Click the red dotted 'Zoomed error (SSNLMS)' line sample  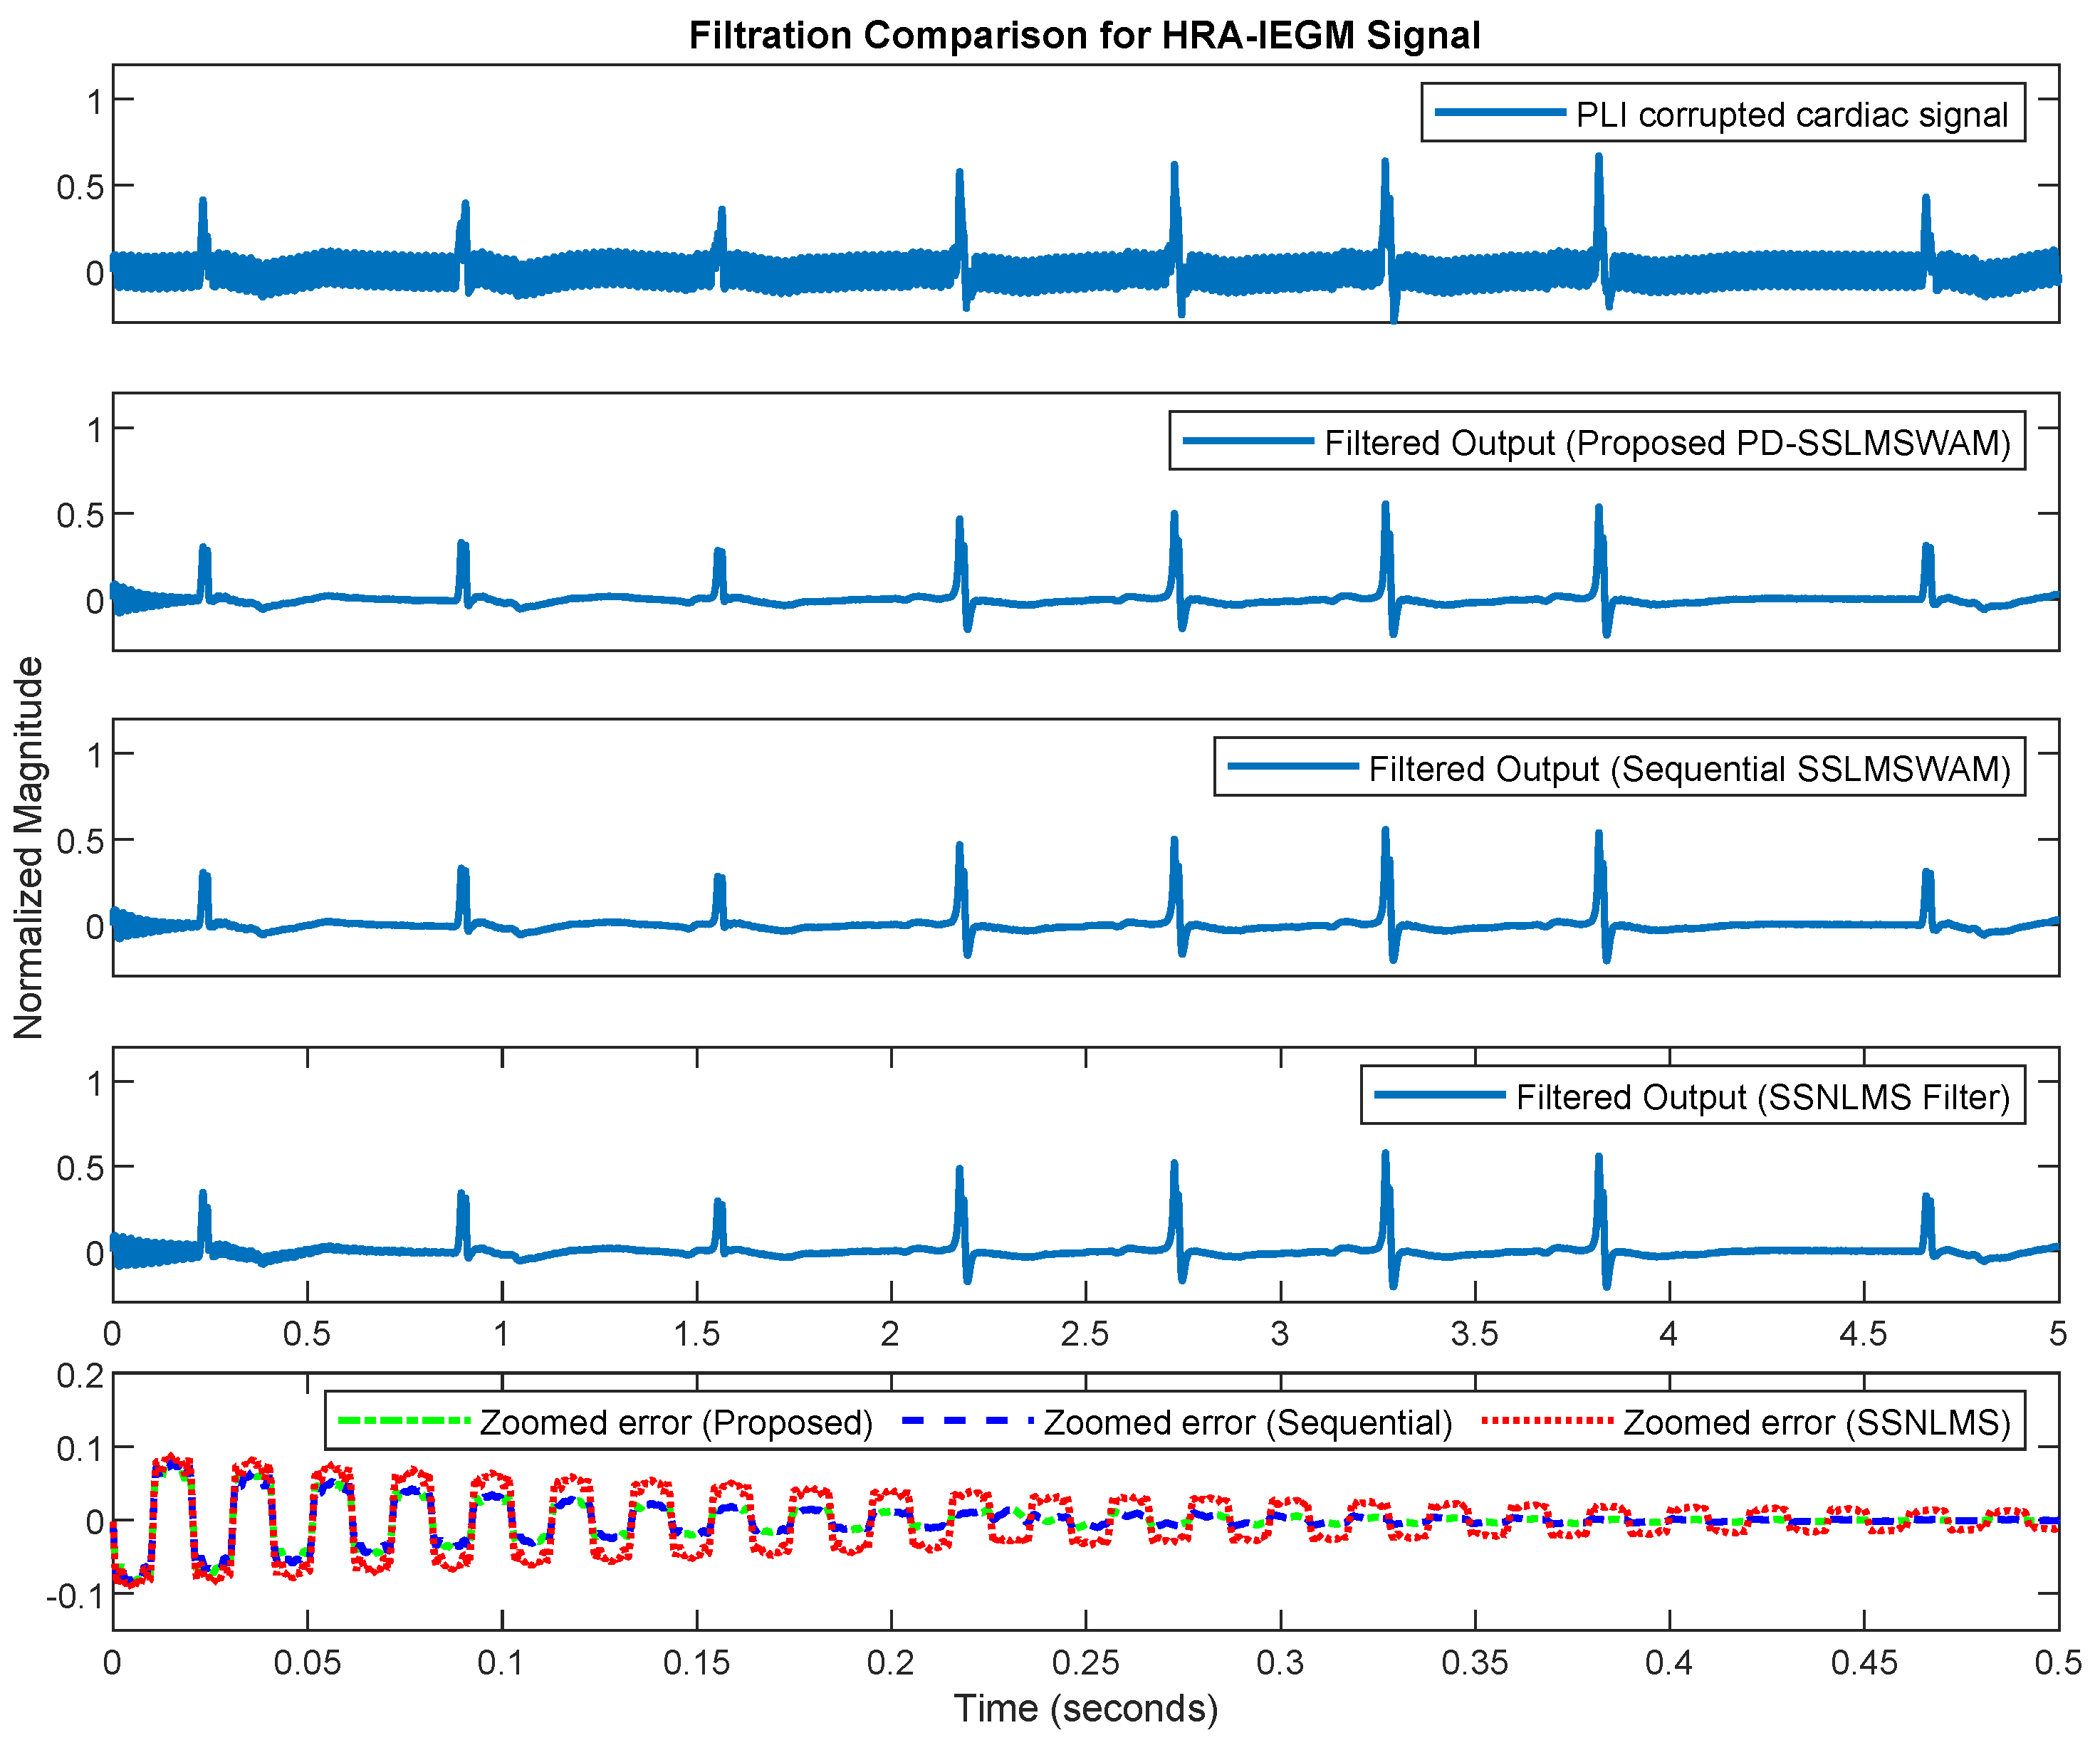click(x=1547, y=1421)
